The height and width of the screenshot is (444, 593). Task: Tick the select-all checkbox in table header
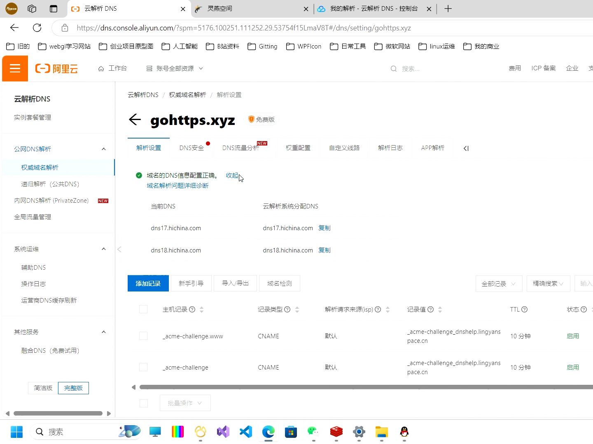point(143,309)
